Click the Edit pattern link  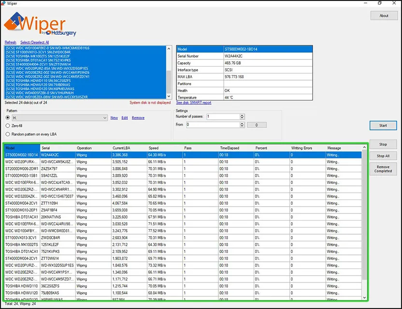pyautogui.click(x=125, y=118)
